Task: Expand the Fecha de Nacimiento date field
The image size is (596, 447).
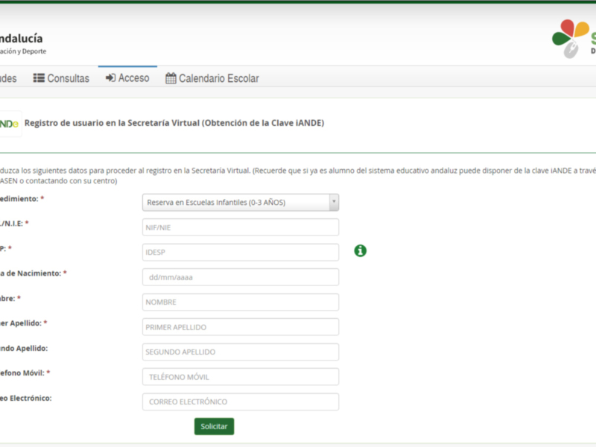Action: pyautogui.click(x=240, y=276)
